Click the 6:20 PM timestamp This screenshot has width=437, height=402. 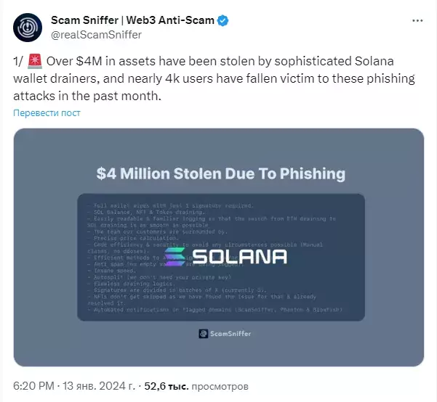tap(33, 385)
